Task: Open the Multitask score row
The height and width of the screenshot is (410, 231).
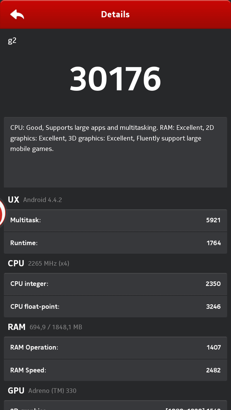Action: [115, 220]
